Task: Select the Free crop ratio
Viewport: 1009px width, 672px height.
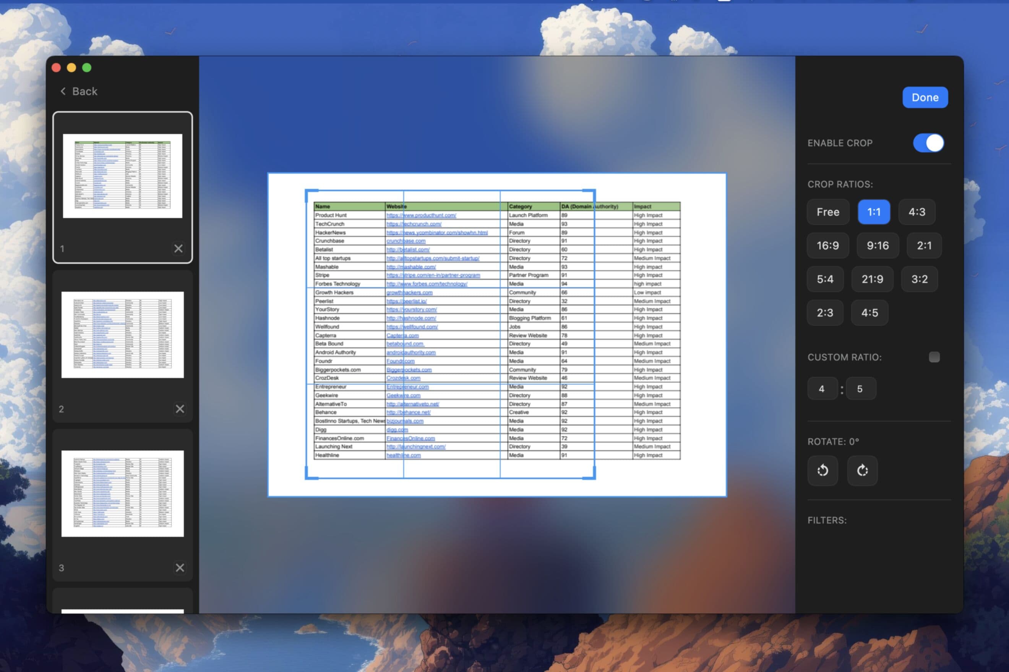Action: click(827, 212)
